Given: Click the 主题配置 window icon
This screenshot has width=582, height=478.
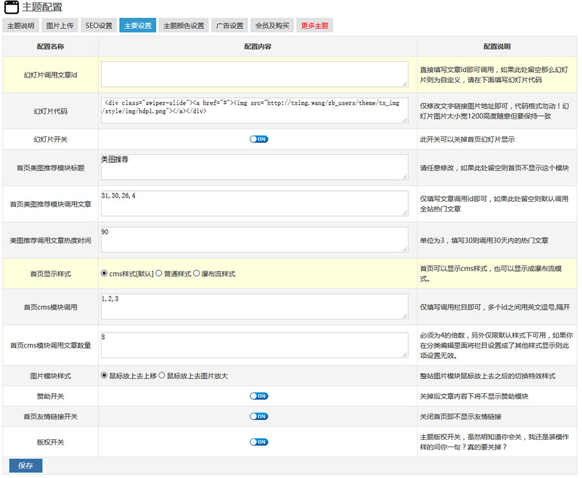Looking at the screenshot, I should (x=11, y=7).
